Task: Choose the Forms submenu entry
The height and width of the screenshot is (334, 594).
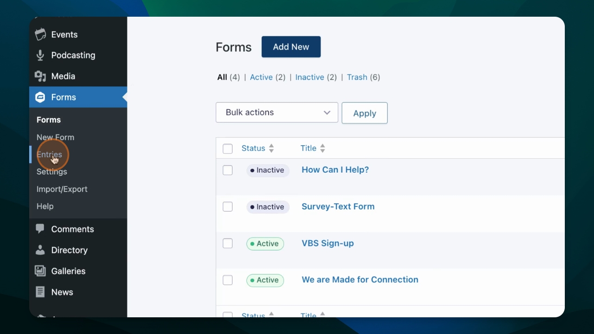Action: point(49,120)
